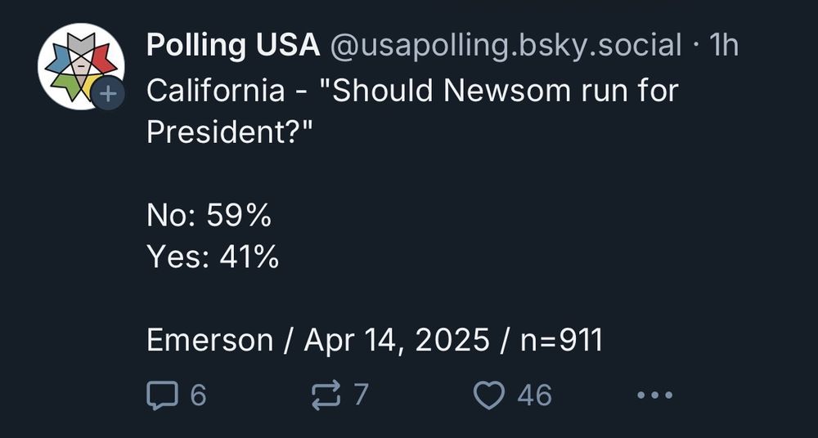Open the three-dot more options menu

pyautogui.click(x=655, y=396)
